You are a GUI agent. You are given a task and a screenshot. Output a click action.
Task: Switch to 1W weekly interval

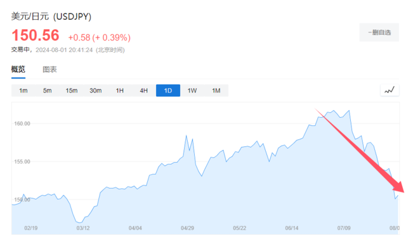[192, 91]
